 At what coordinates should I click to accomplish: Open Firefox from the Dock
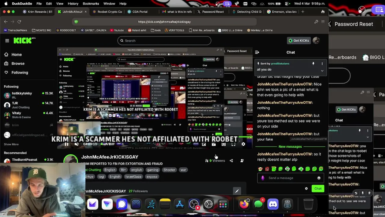click(244, 204)
